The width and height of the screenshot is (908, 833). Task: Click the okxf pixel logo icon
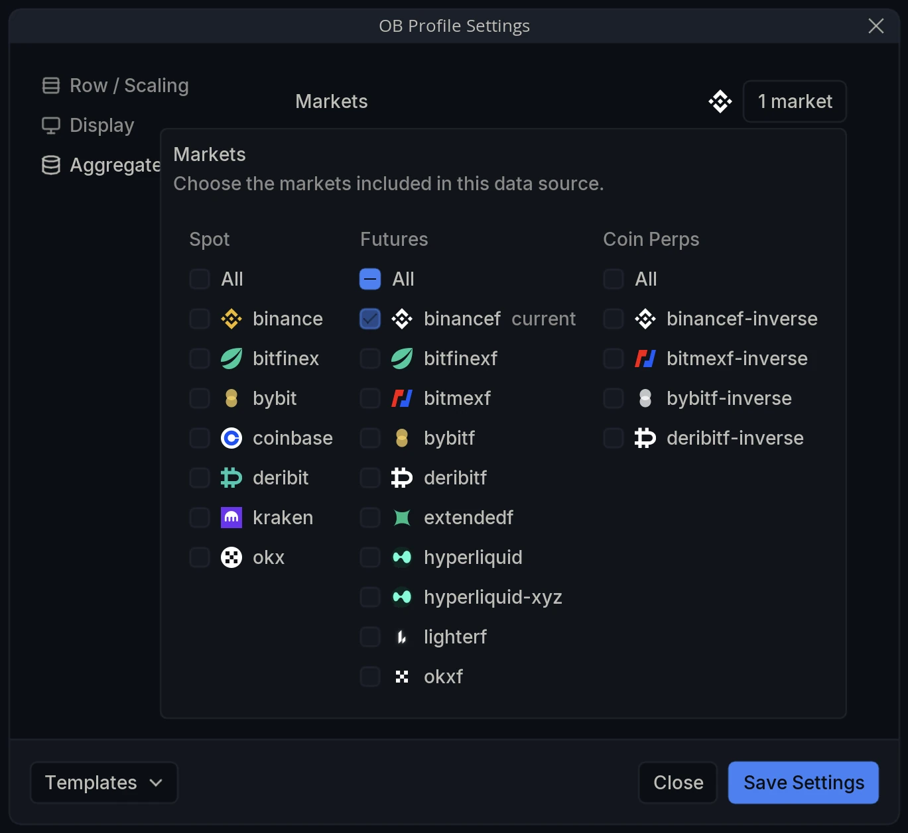tap(402, 677)
